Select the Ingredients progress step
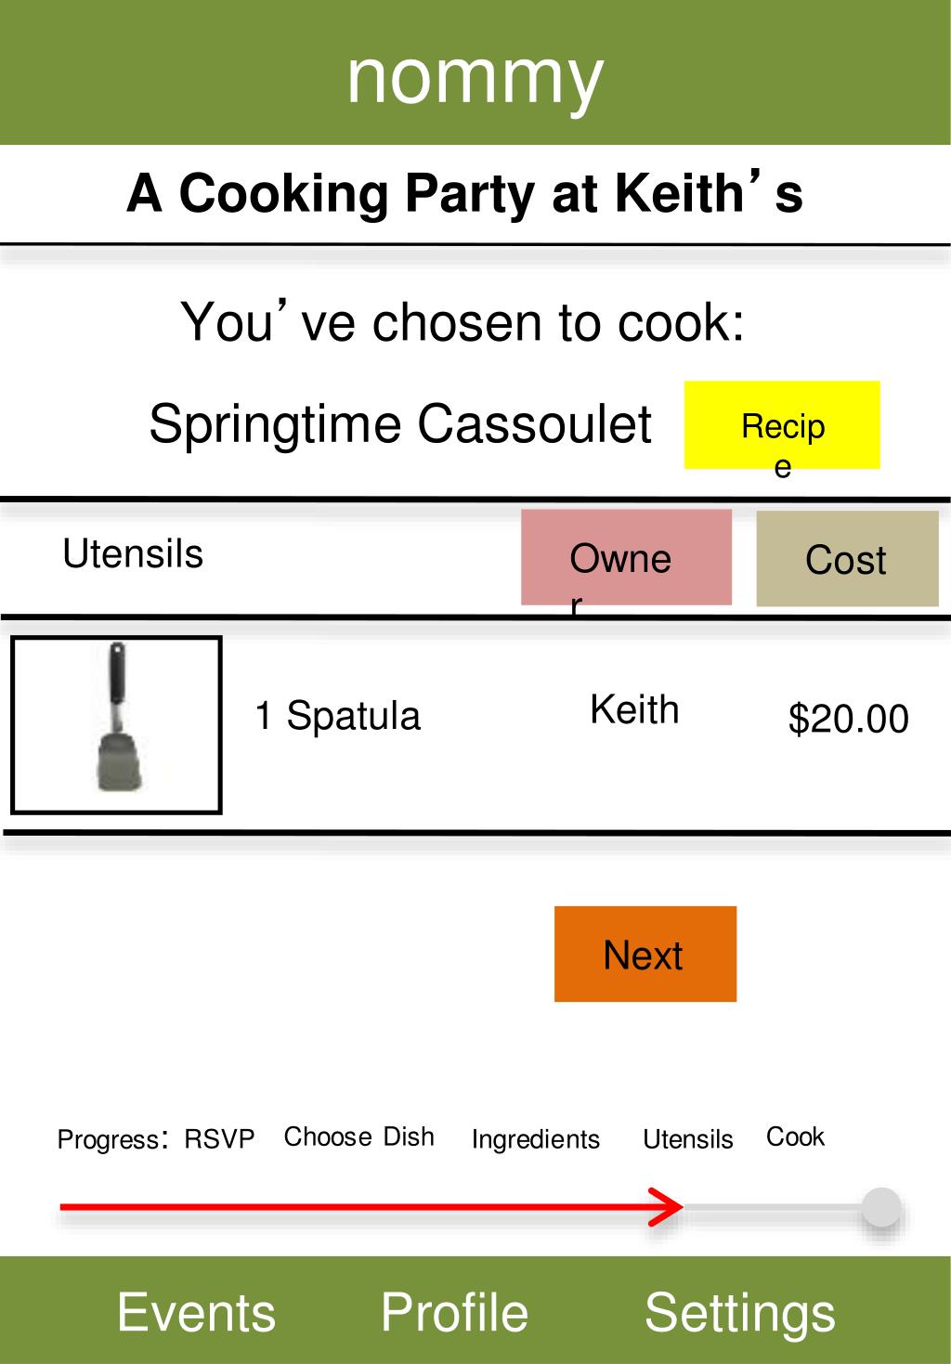The width and height of the screenshot is (951, 1364). pyautogui.click(x=536, y=1139)
